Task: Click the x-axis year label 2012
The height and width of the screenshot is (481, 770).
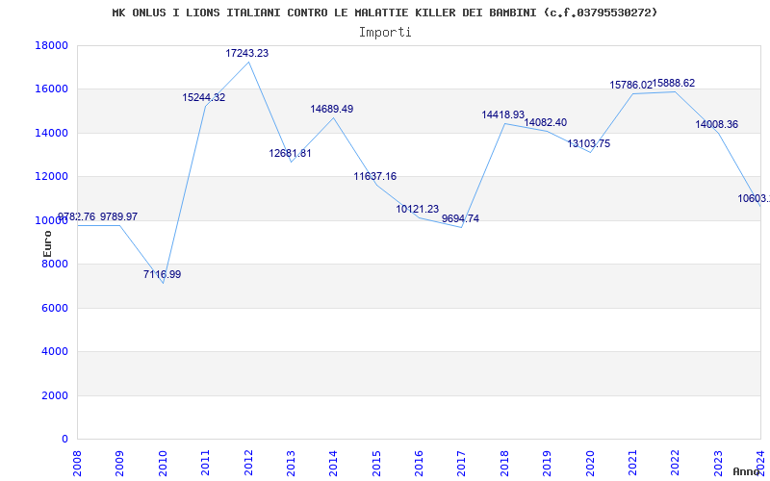Action: coord(248,463)
